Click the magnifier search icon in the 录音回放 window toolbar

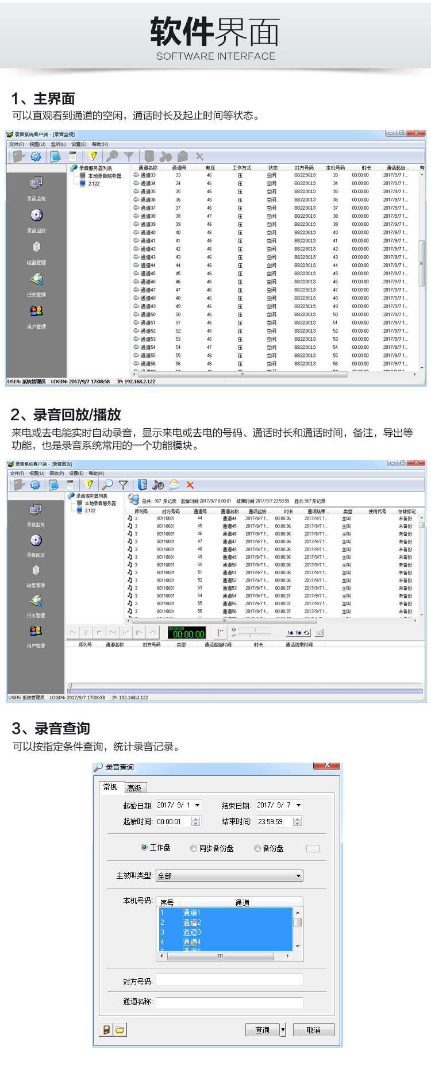point(107,484)
